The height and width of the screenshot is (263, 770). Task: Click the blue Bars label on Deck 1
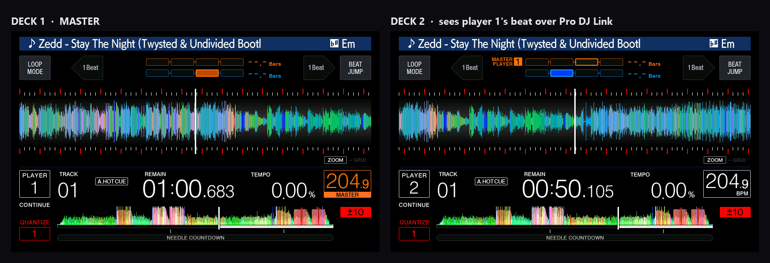coord(275,76)
